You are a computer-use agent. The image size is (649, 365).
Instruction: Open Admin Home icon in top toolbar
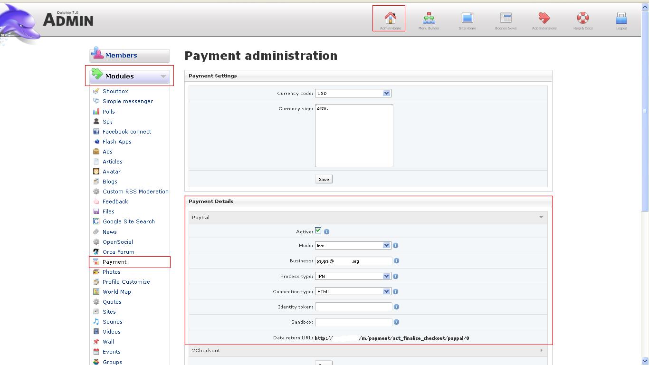click(x=390, y=19)
